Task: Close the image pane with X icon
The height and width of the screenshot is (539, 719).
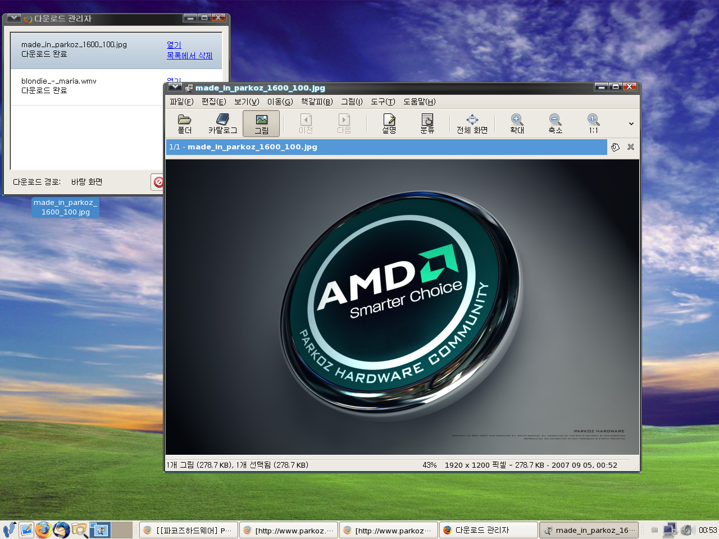Action: click(x=631, y=147)
